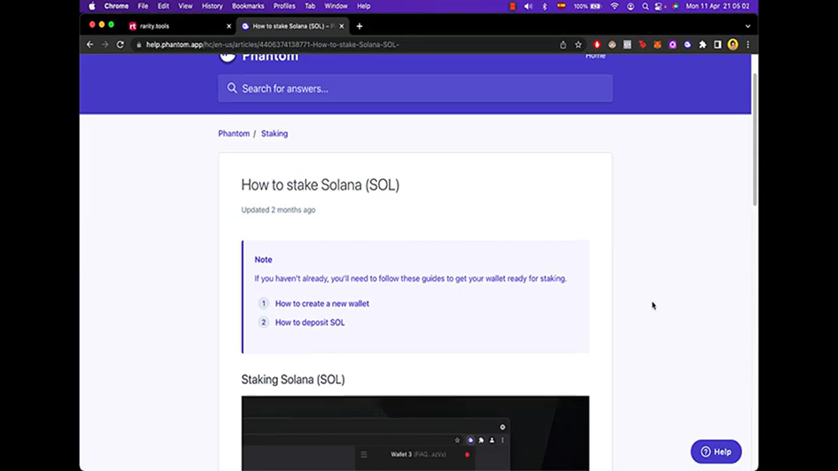Open the Phantom wallet extension
This screenshot has height=471, width=838.
tap(687, 44)
